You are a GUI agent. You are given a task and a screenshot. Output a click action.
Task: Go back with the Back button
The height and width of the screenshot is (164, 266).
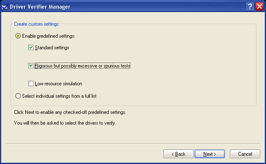point(178,154)
